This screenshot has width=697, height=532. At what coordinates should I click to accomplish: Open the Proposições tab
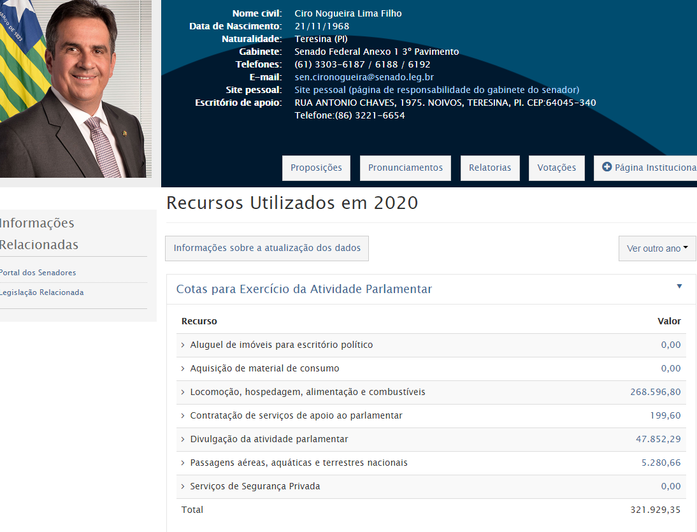coord(316,168)
